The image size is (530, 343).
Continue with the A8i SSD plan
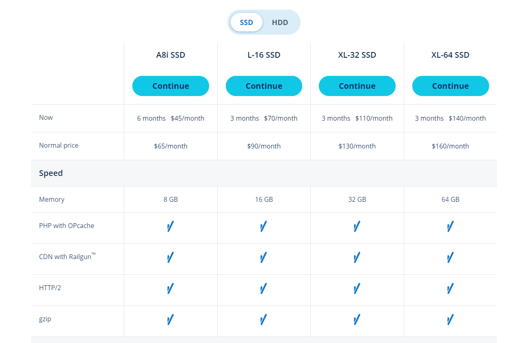click(171, 86)
